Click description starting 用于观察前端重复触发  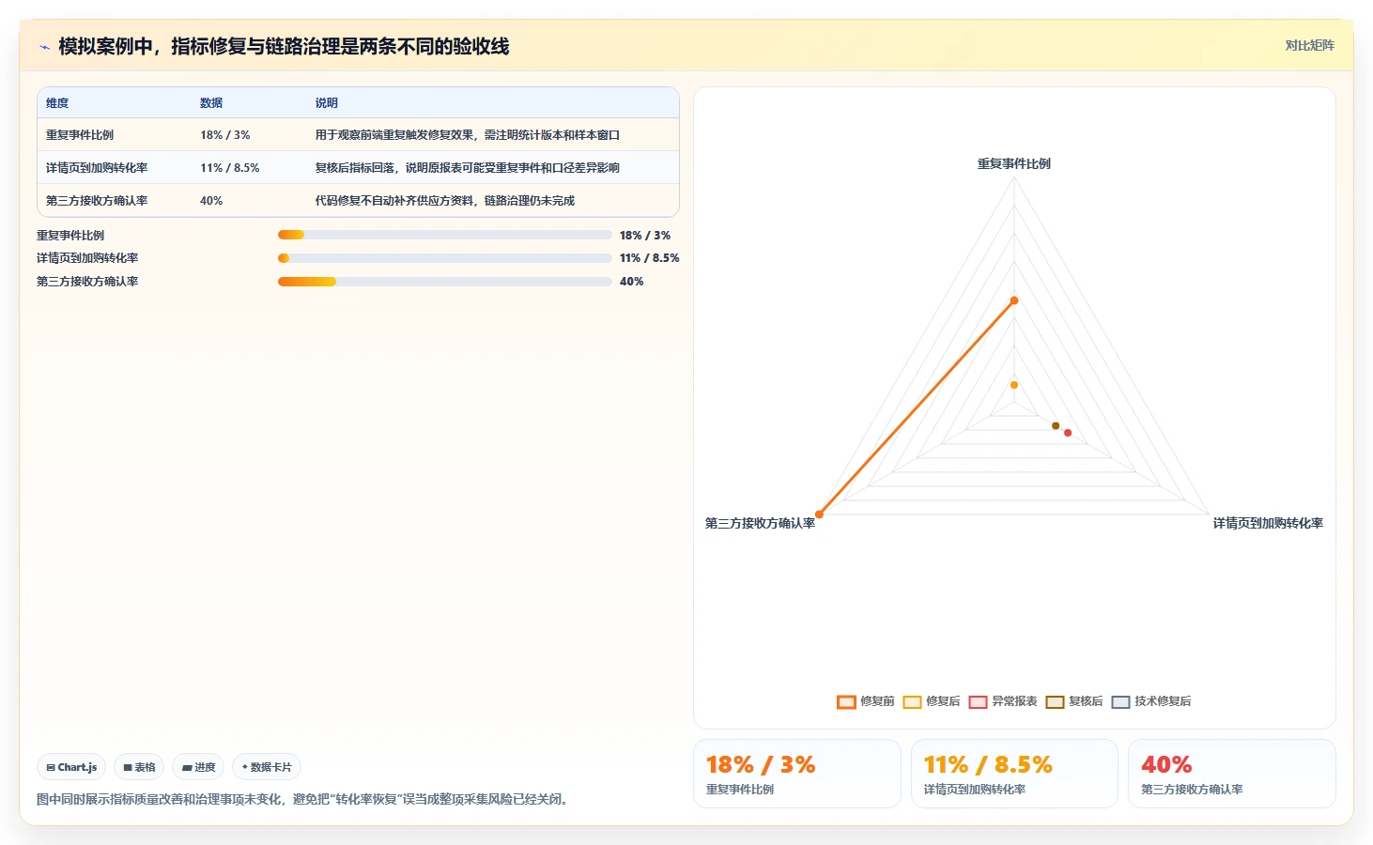[468, 135]
